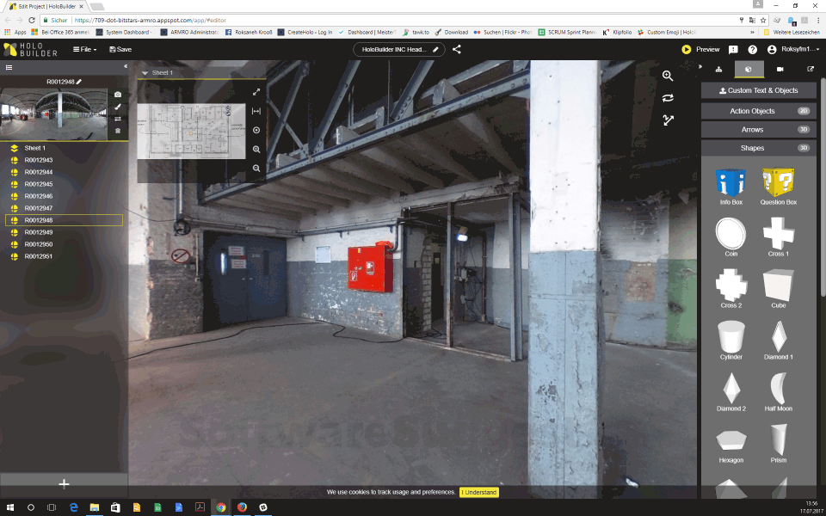The height and width of the screenshot is (516, 826).
Task: Select scene R0012949 in the list
Action: tap(39, 232)
